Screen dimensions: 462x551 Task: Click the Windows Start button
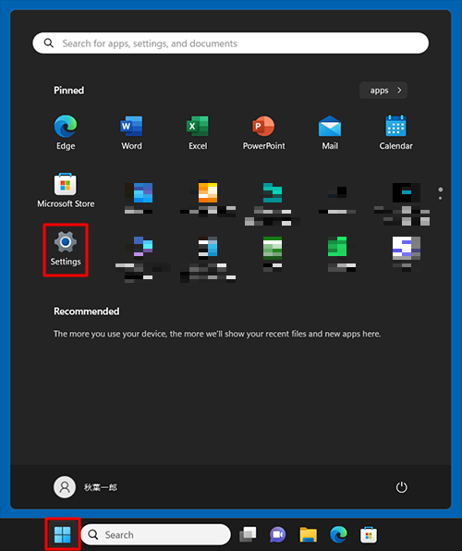click(63, 534)
